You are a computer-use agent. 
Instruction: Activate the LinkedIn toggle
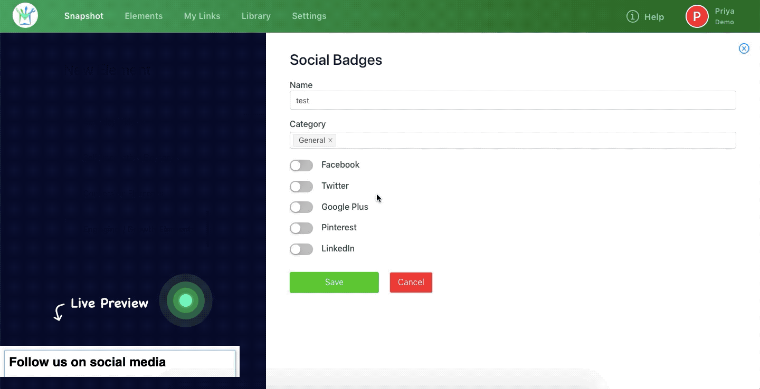point(301,249)
